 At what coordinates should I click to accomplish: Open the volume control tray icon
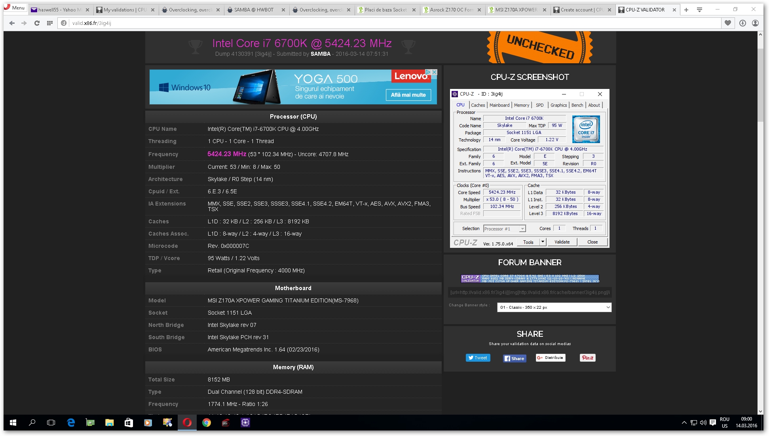pos(703,423)
